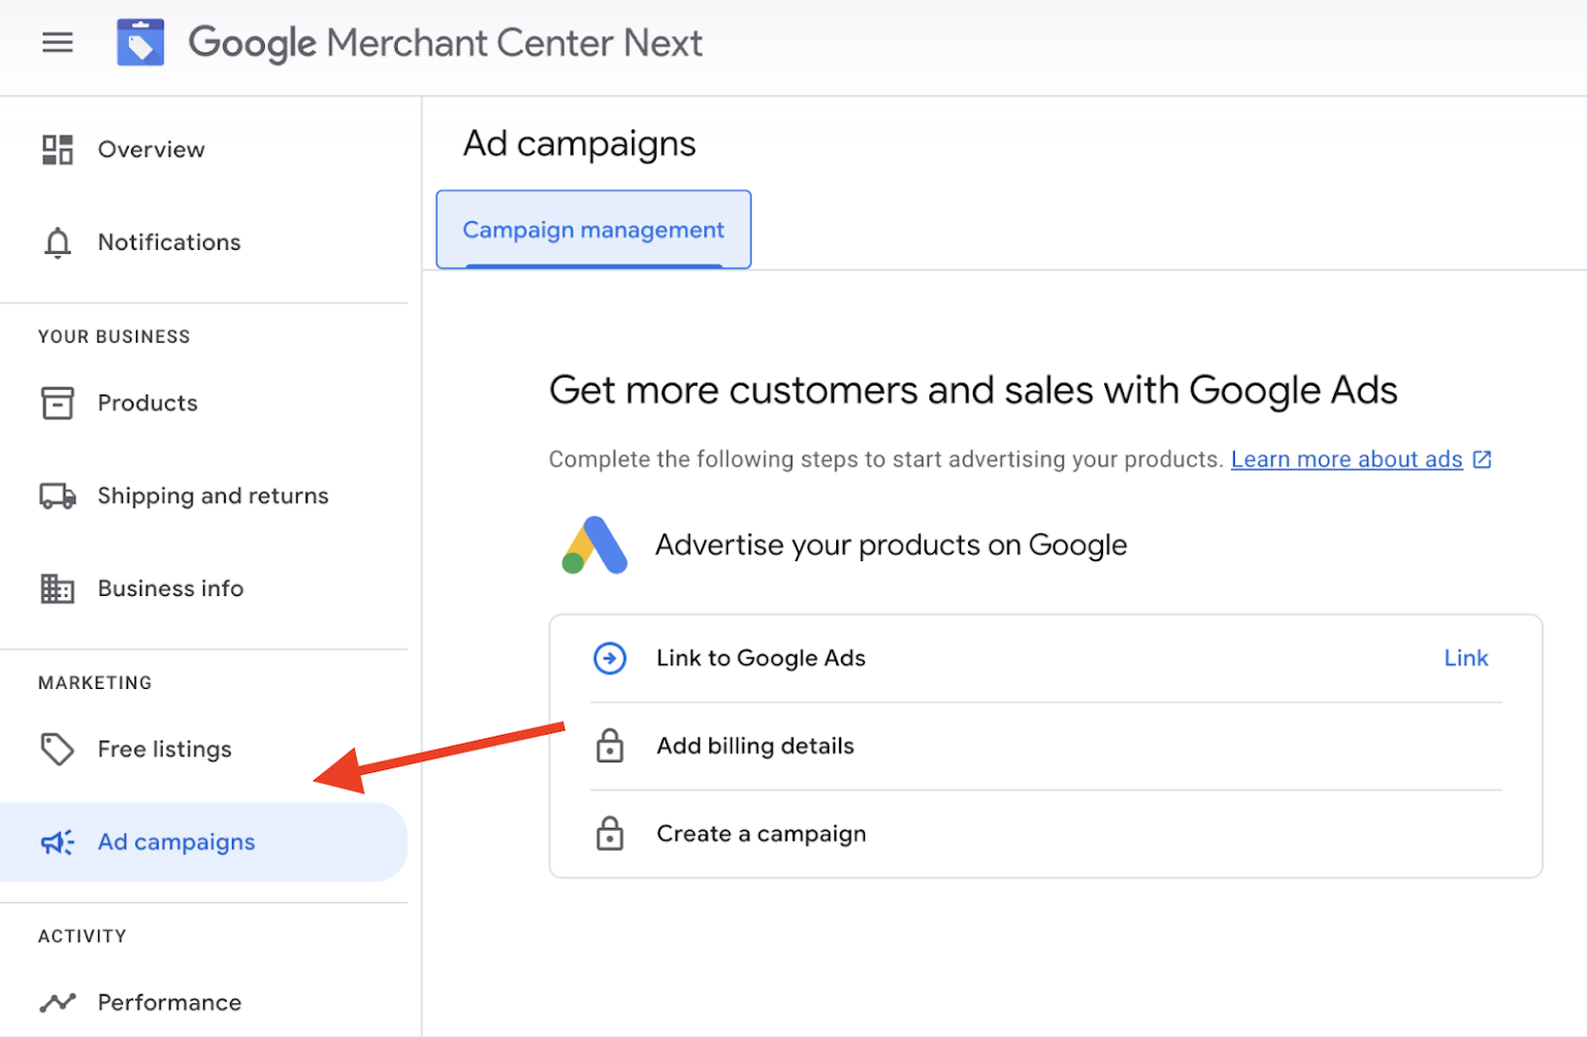This screenshot has height=1037, width=1587.
Task: Click Link to Google Ads step text
Action: pyautogui.click(x=761, y=658)
